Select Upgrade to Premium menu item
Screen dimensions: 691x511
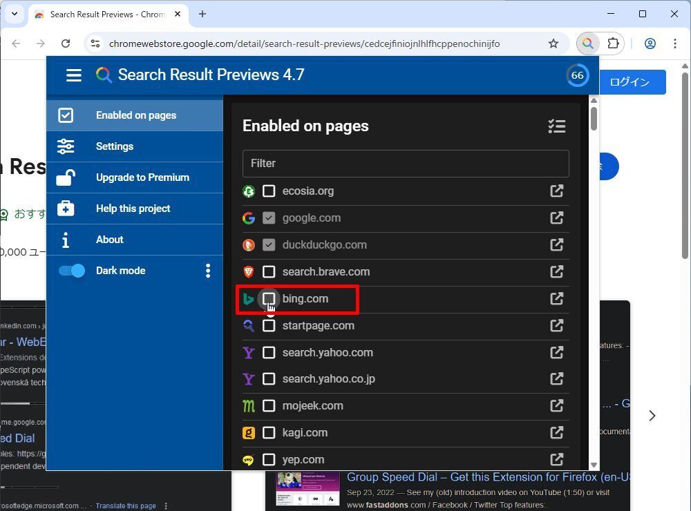[x=135, y=177]
